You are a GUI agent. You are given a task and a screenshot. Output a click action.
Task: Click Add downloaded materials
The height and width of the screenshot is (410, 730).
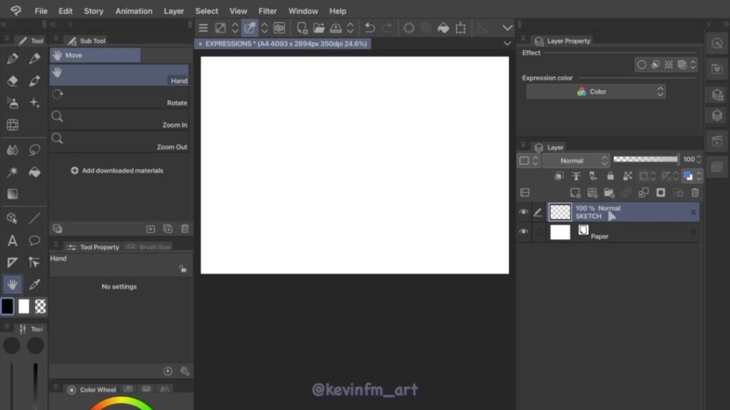[x=117, y=171]
